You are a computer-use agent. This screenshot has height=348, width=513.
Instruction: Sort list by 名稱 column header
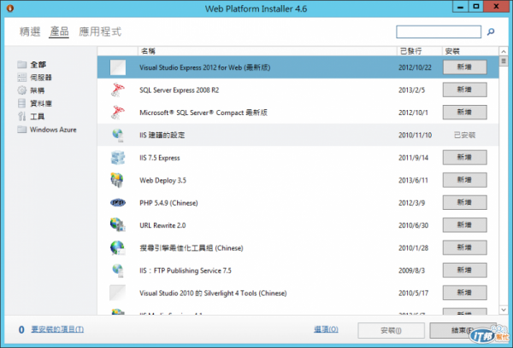click(x=267, y=51)
